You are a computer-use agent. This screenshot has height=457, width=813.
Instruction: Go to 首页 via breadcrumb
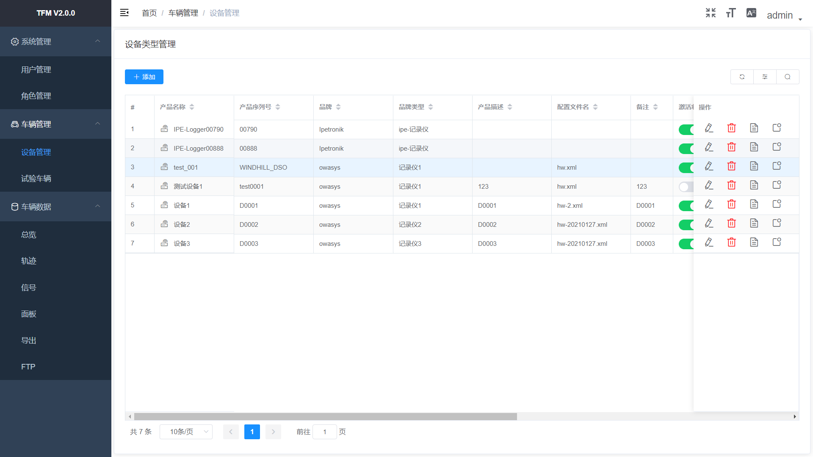pos(149,13)
